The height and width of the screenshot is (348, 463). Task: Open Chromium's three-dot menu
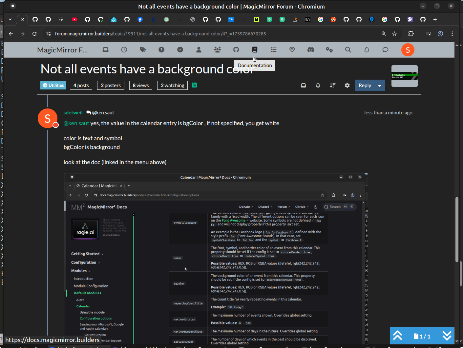point(452,34)
